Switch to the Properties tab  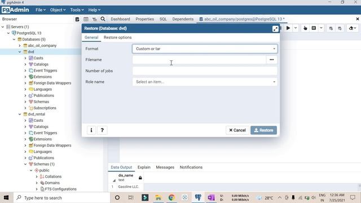(x=144, y=19)
